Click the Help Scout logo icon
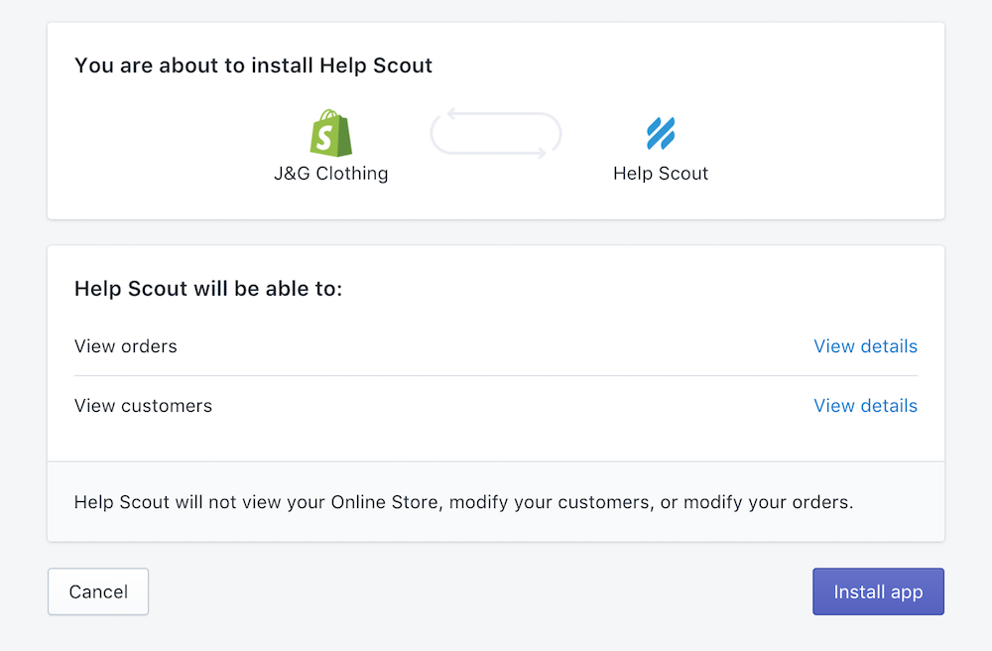This screenshot has width=992, height=651. point(661,133)
